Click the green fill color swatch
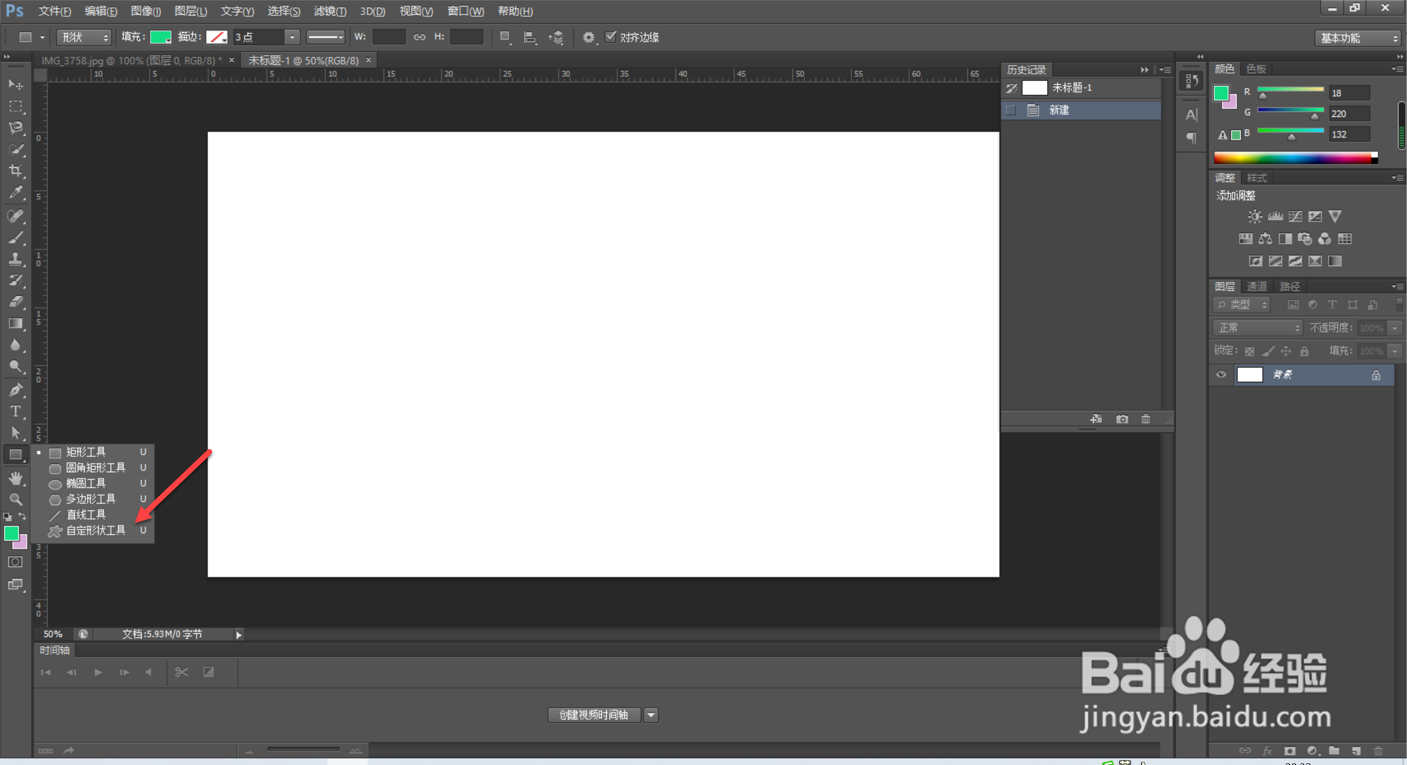Screen dimensions: 1407x765 pos(160,37)
